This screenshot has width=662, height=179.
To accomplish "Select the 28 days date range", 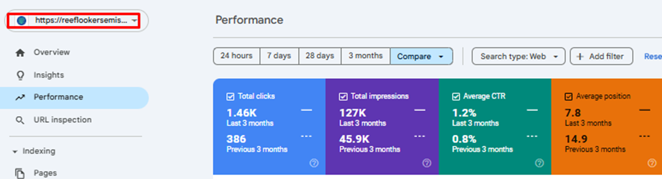I will tap(319, 56).
